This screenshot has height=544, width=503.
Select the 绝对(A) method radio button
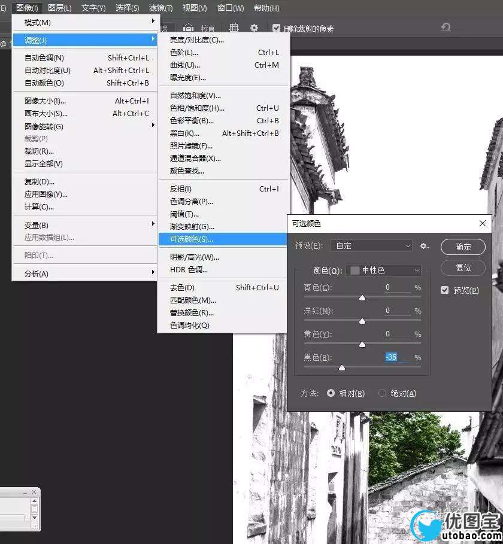[x=383, y=393]
